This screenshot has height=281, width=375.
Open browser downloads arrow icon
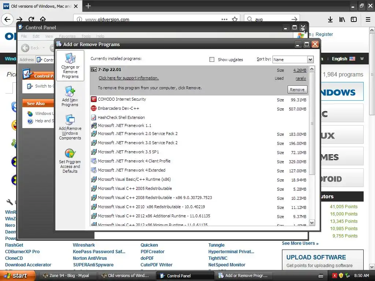(330, 20)
